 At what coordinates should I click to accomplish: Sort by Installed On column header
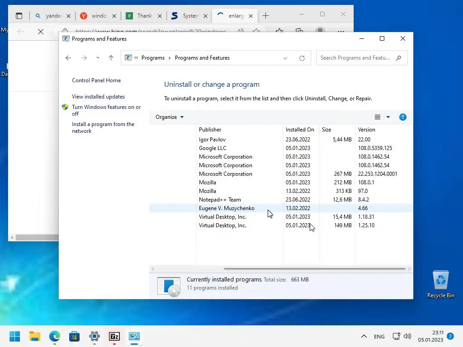pyautogui.click(x=301, y=130)
